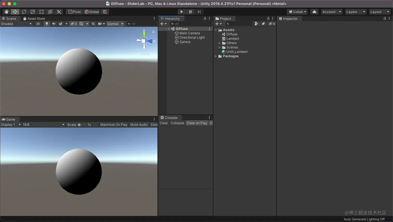The height and width of the screenshot is (222, 393).
Task: Expand the Packages folder
Action: [216, 56]
